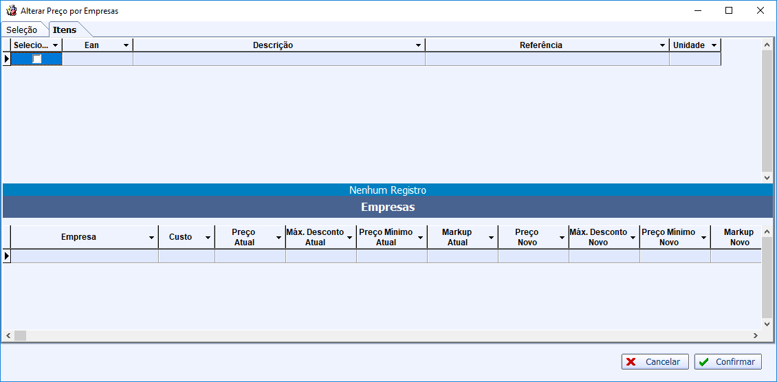Select the Itens tab
777x382 pixels.
click(65, 30)
